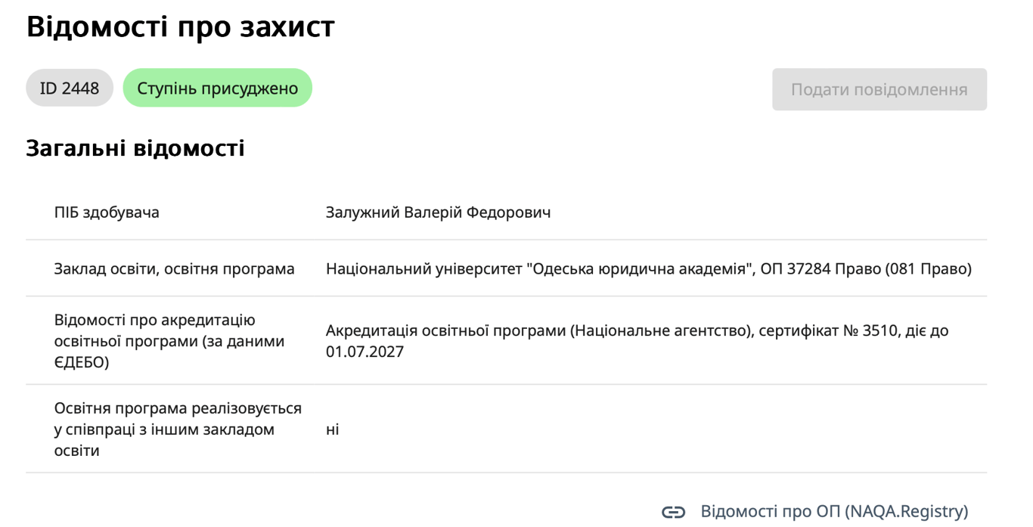
Task: Click the ні value in cooperation row
Action: pyautogui.click(x=333, y=429)
